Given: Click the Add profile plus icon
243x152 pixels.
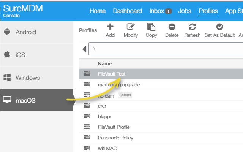Looking at the screenshot, I should [x=110, y=27].
